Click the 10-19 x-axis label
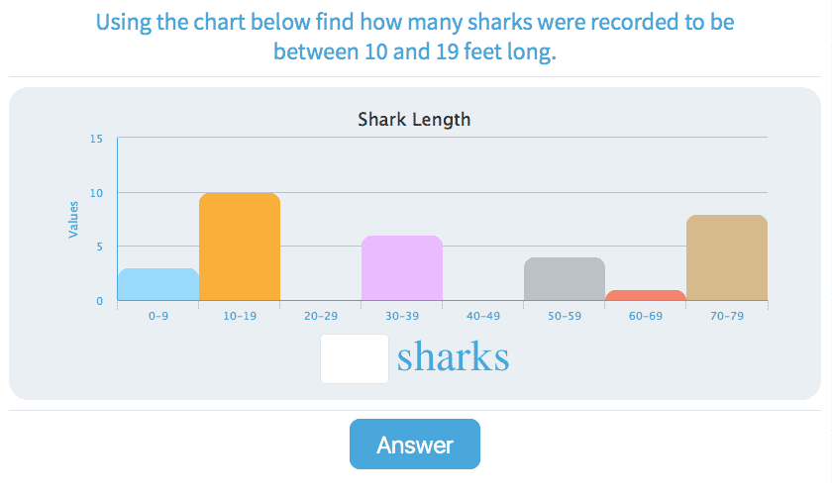Image resolution: width=832 pixels, height=496 pixels. pos(240,316)
